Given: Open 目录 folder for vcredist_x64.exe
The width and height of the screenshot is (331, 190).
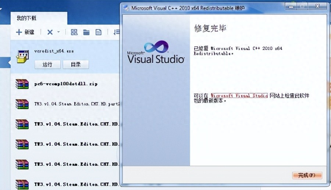Looking at the screenshot, I should pyautogui.click(x=75, y=64).
